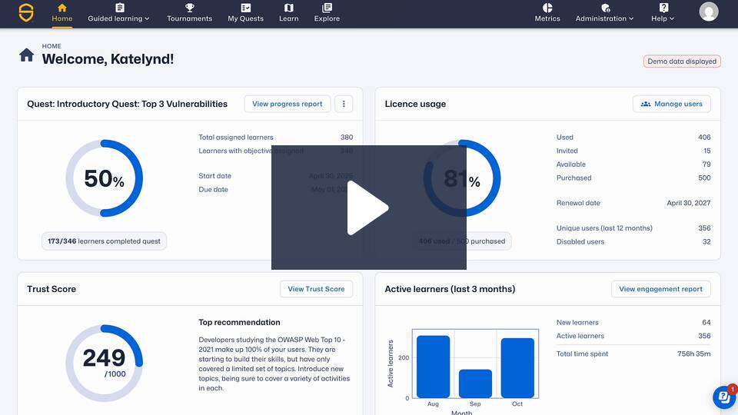Click the 'Top recommendation' heading
738x415 pixels.
[239, 322]
